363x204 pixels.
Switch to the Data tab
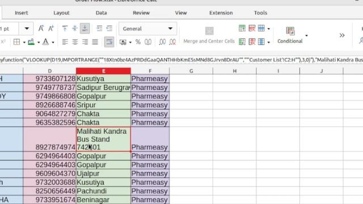(x=101, y=13)
